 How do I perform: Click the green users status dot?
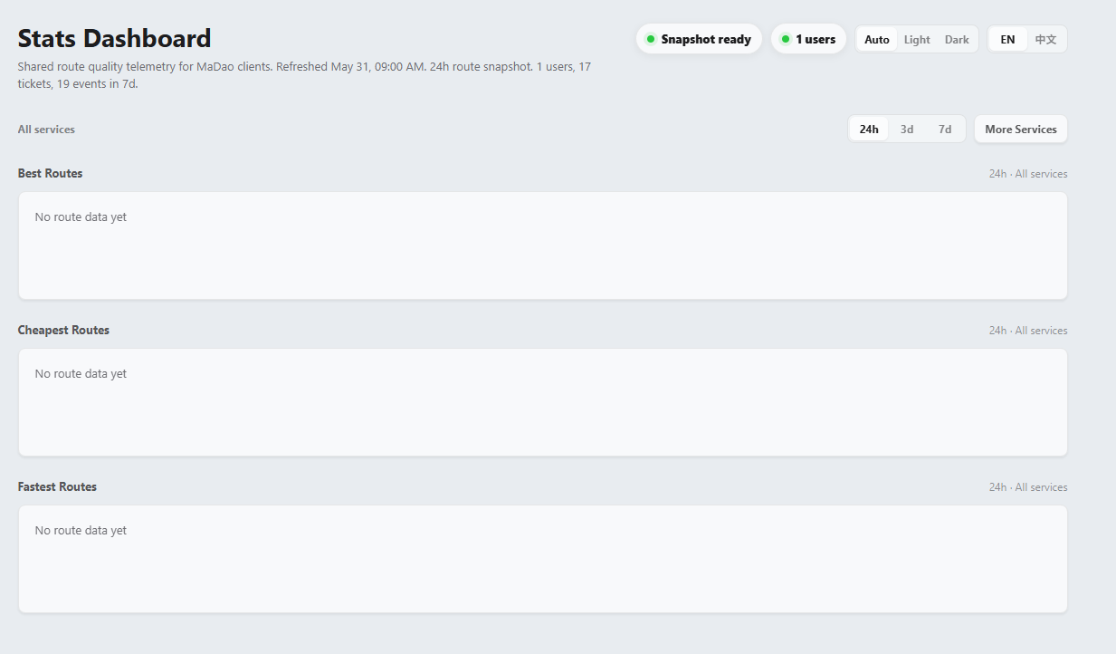pyautogui.click(x=785, y=39)
